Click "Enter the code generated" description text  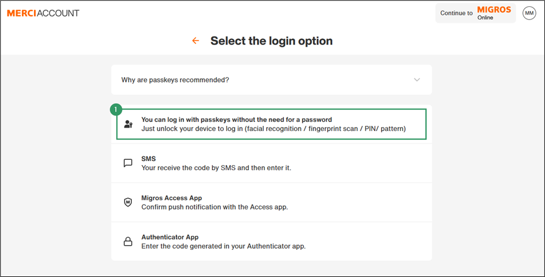pos(223,246)
